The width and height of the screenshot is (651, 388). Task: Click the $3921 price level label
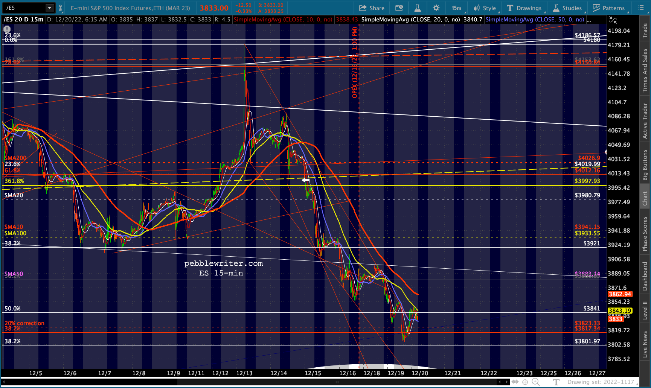592,243
